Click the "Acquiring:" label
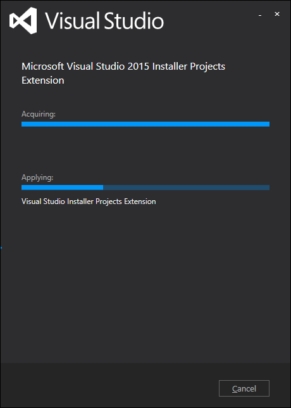Screen dimensions: 291x408 coord(39,114)
